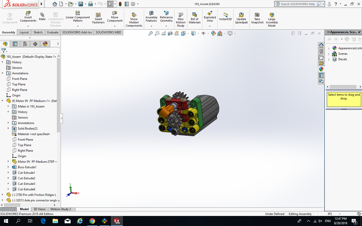Click Zoom to Area icon
The image size is (362, 226).
pos(157,33)
